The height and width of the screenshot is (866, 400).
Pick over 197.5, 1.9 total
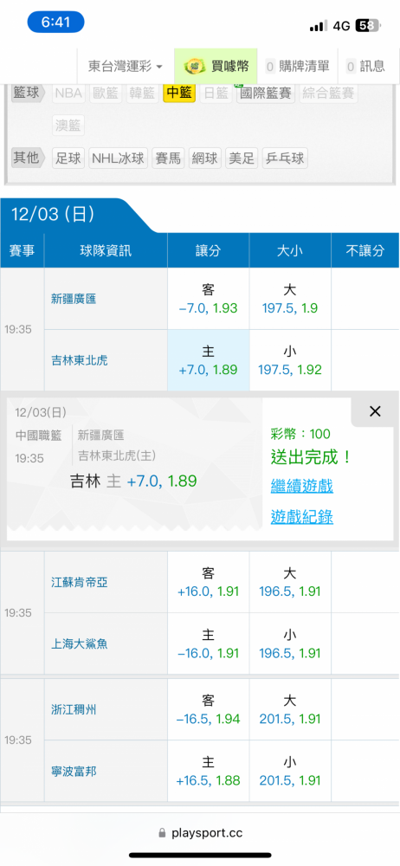pyautogui.click(x=290, y=299)
